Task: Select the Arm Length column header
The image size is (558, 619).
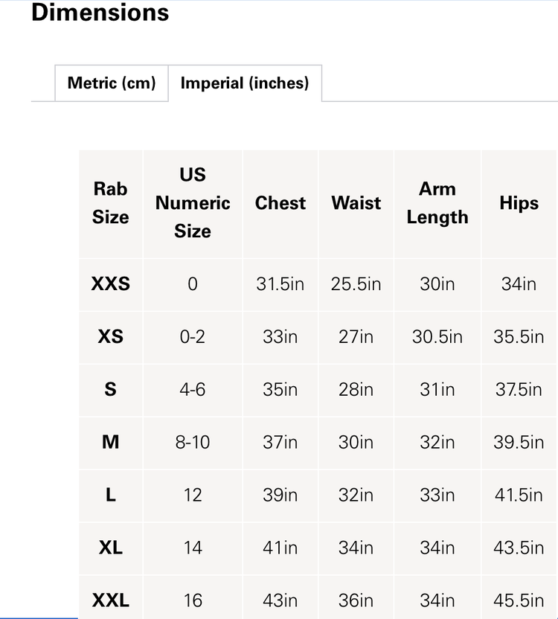Action: tap(437, 202)
